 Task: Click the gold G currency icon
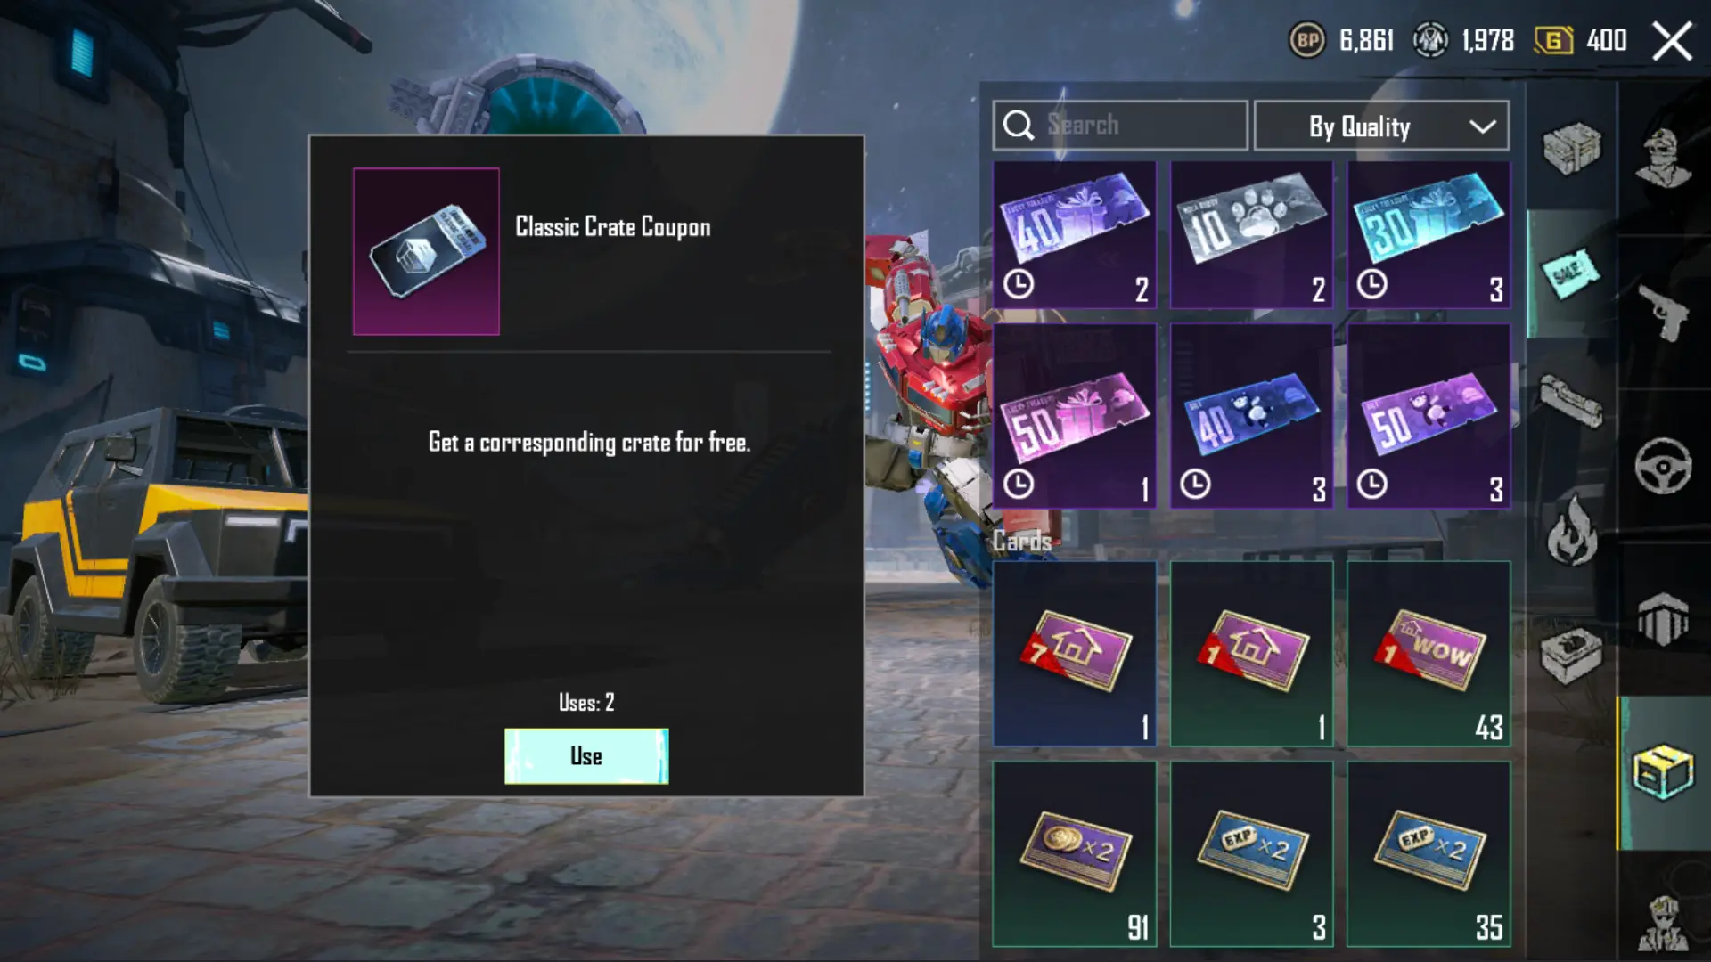(1553, 40)
